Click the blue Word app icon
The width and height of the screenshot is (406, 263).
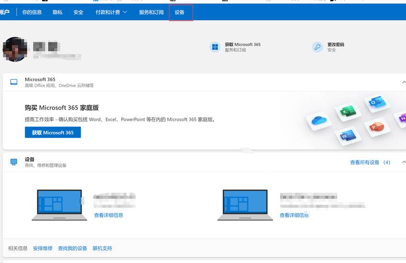pyautogui.click(x=347, y=136)
